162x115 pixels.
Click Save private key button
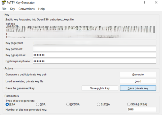[138, 88]
